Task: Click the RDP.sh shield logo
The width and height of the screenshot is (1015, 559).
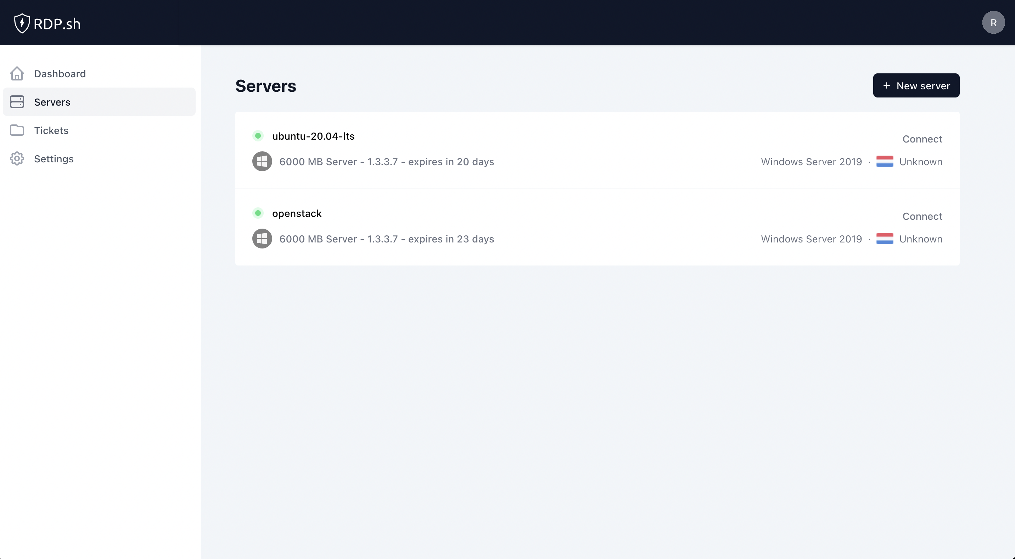Action: (x=22, y=23)
